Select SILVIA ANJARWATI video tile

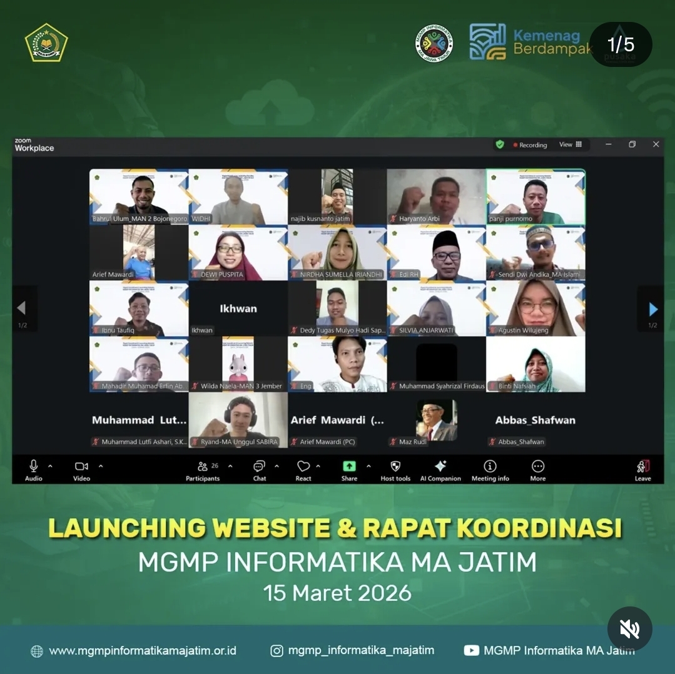(x=436, y=309)
